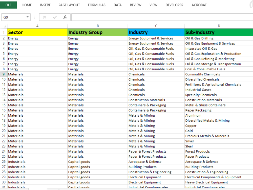253x190 pixels.
Task: Select the blue Industry header cell
Action: (156, 32)
